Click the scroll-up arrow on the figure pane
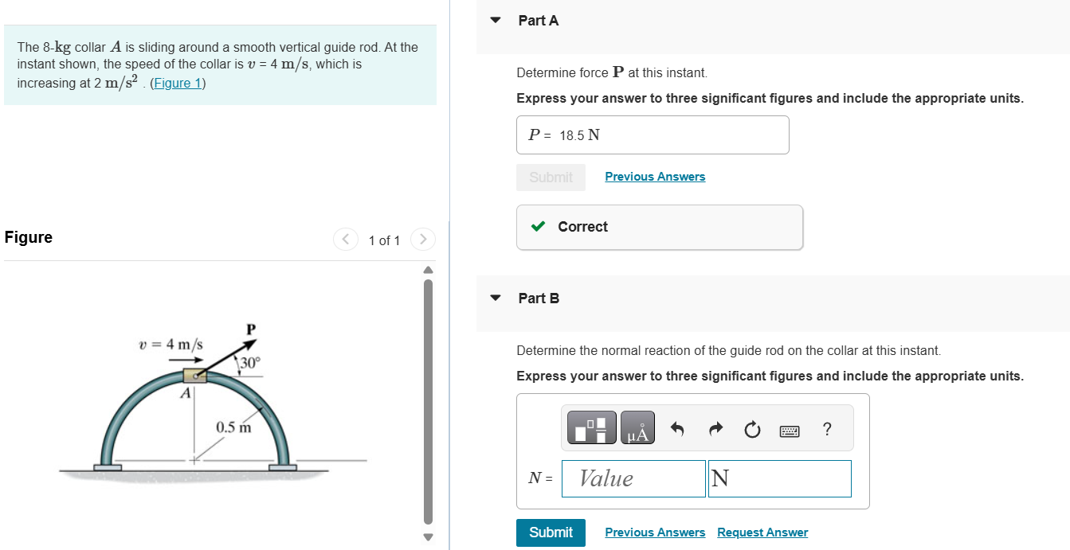Image resolution: width=1070 pixels, height=550 pixels. tap(428, 269)
